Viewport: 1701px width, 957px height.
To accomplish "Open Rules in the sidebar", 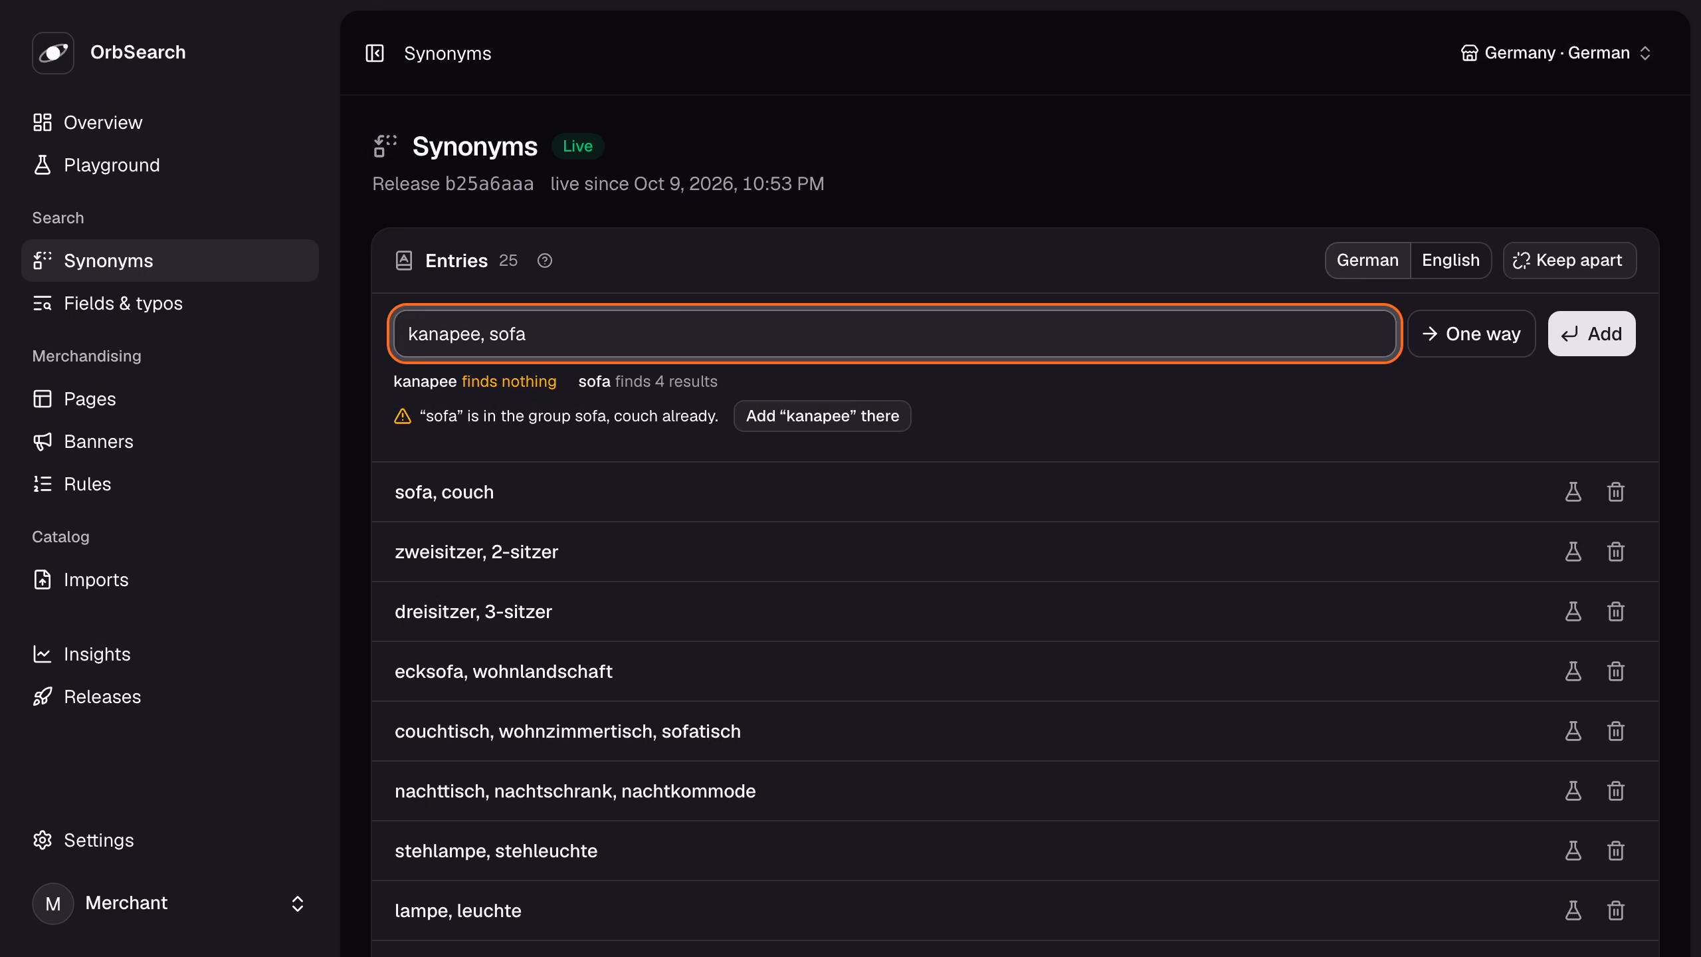I will [x=170, y=484].
